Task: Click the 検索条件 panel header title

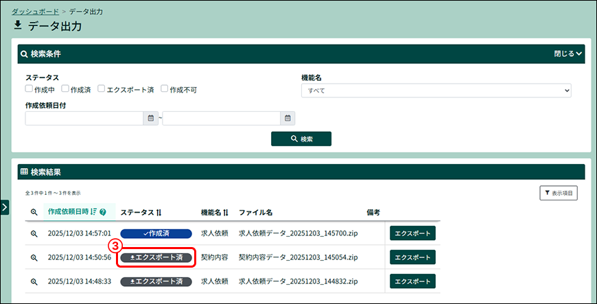Action: point(46,54)
